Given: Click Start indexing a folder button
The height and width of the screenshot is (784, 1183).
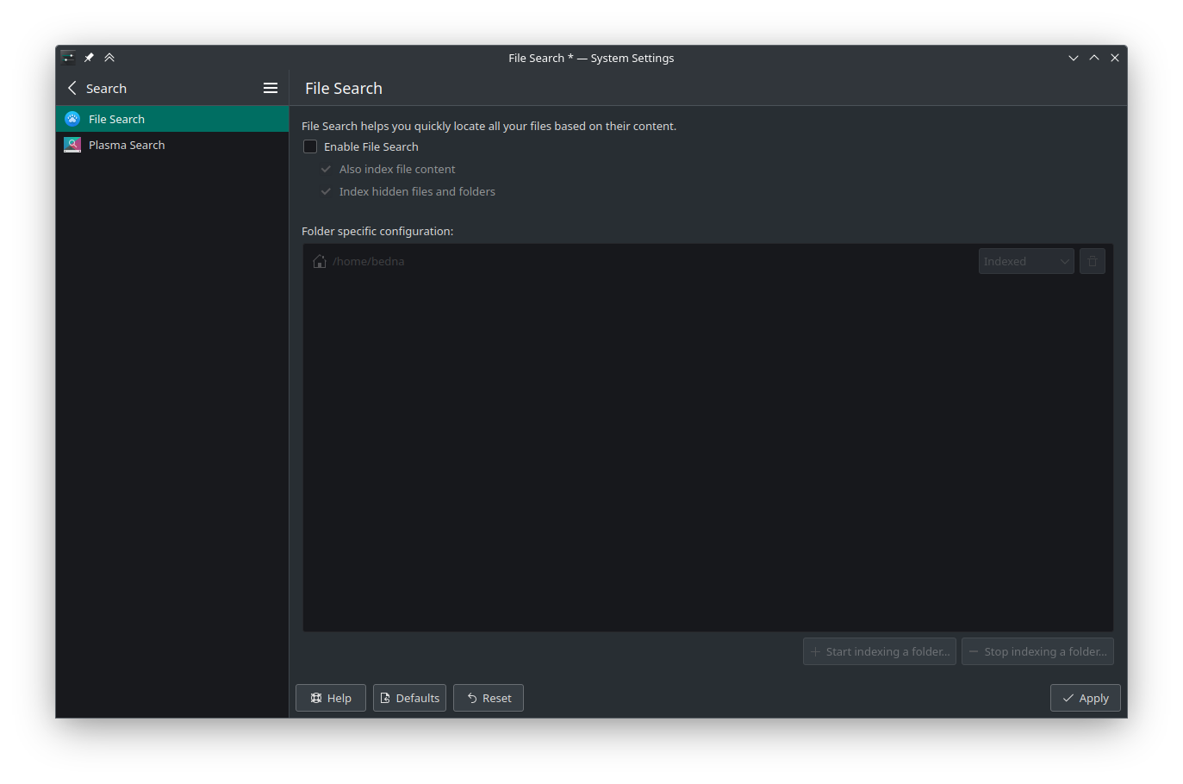Looking at the screenshot, I should pos(879,651).
